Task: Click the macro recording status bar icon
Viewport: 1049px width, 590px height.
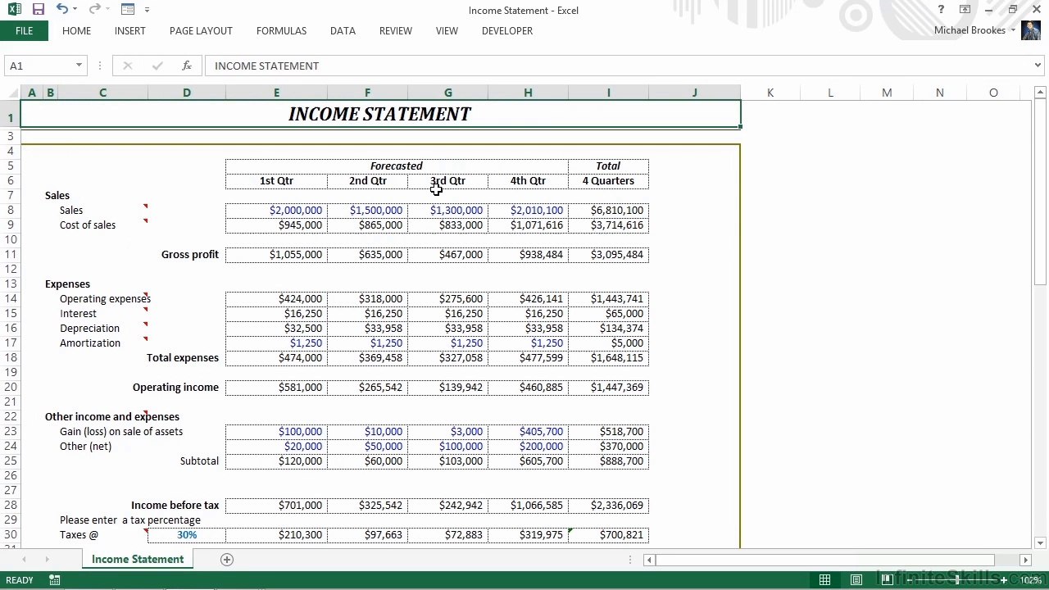Action: [x=54, y=580]
